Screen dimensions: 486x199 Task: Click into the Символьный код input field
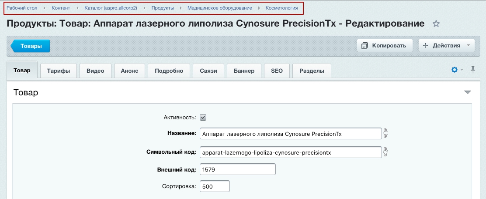(x=291, y=152)
